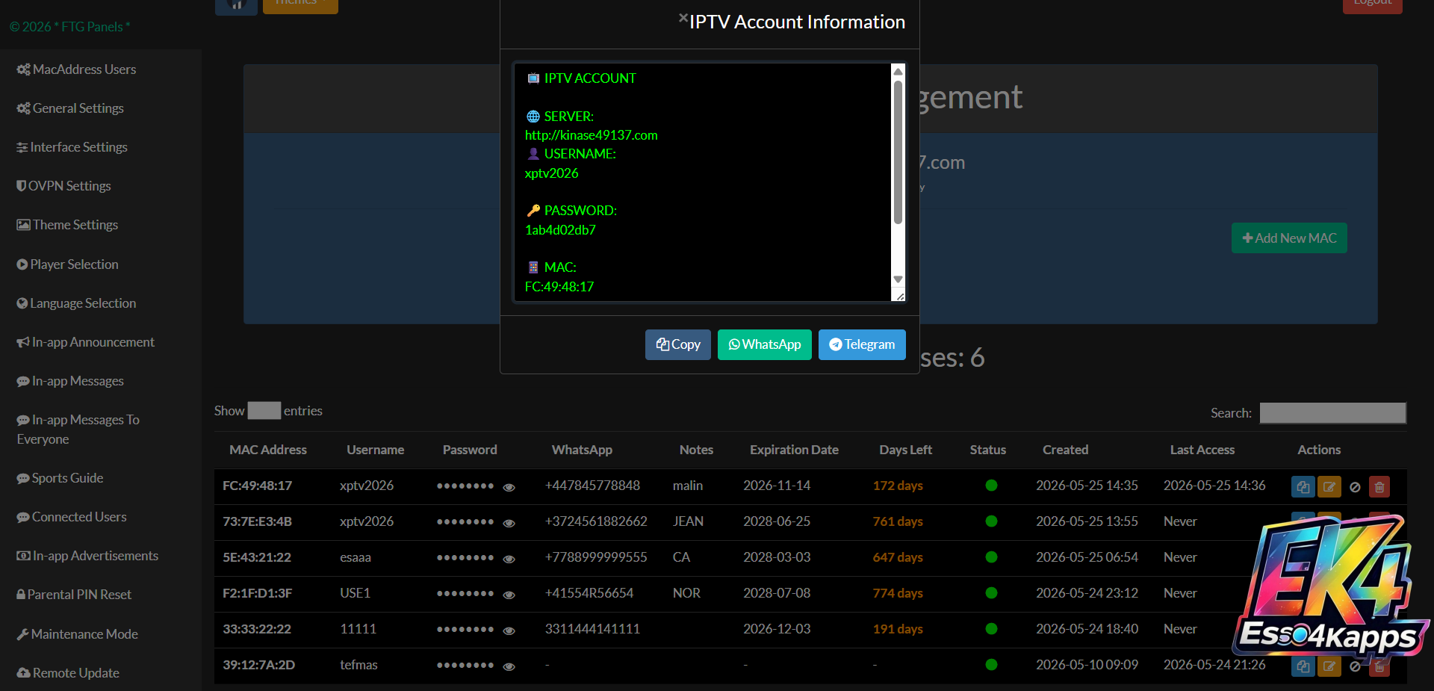This screenshot has width=1434, height=691.
Task: Edit the FC:49:48:17 row entry
Action: [1329, 487]
